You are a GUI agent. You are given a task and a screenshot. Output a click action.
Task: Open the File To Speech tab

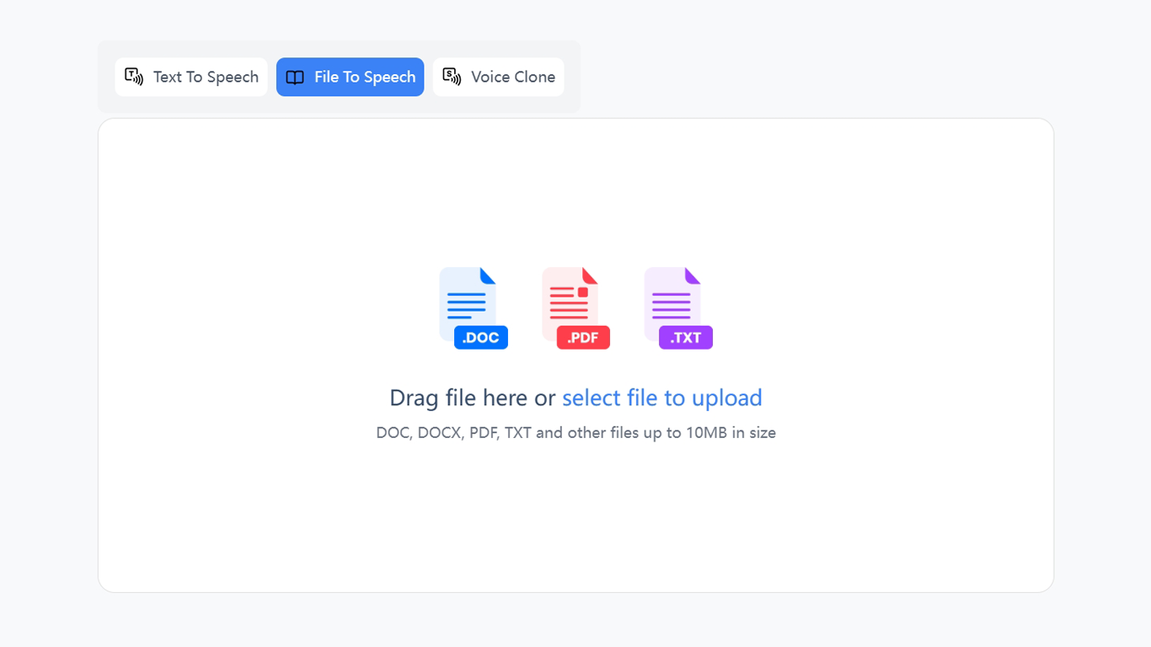point(350,77)
